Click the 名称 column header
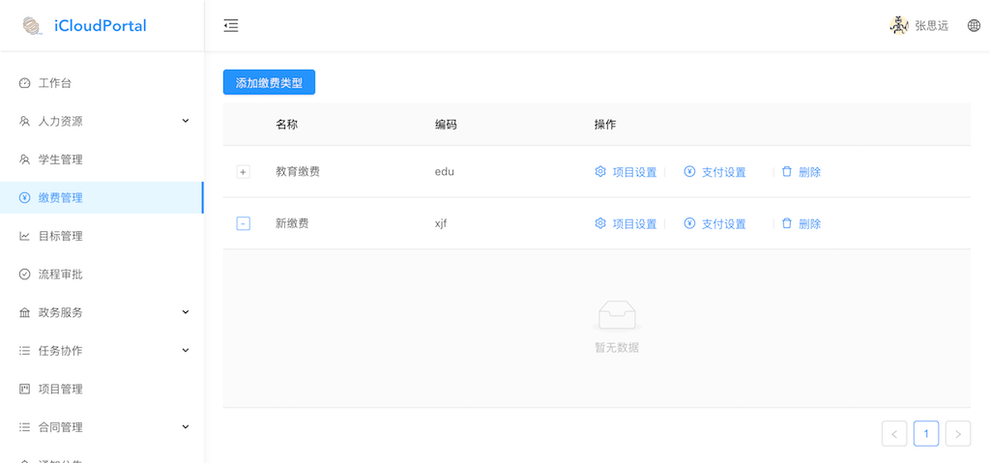This screenshot has height=463, width=990. (x=286, y=125)
